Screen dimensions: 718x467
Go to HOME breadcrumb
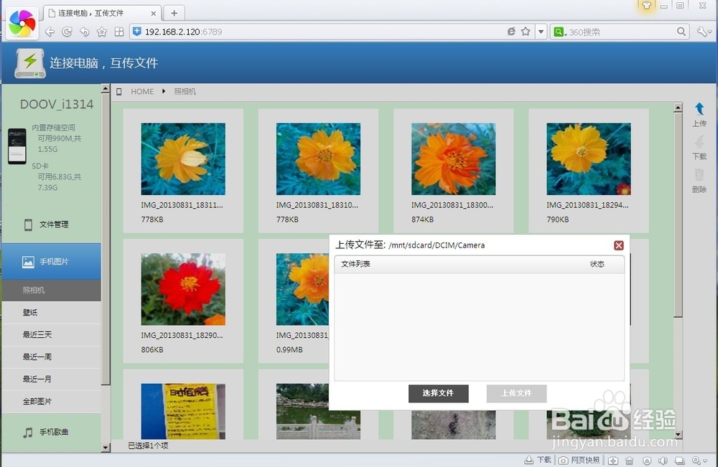[142, 92]
